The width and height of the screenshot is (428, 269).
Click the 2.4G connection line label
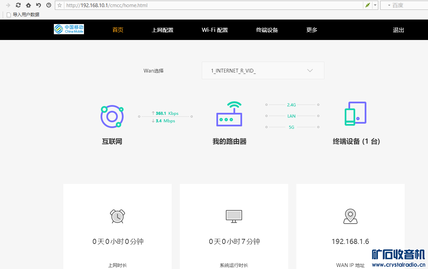[x=291, y=105]
